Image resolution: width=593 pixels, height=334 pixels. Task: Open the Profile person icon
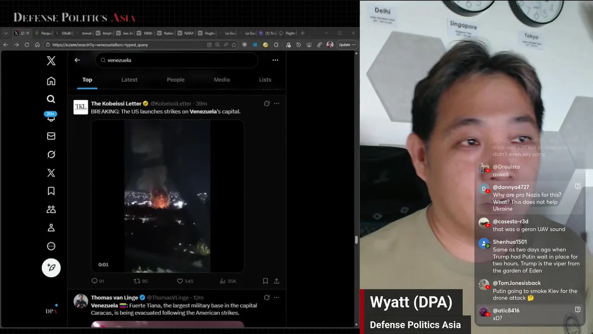[51, 228]
